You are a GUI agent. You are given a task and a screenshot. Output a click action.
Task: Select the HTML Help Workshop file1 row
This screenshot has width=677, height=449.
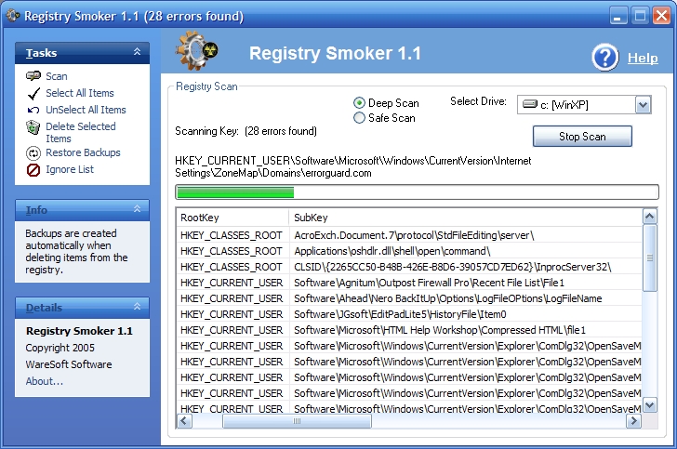(x=409, y=330)
